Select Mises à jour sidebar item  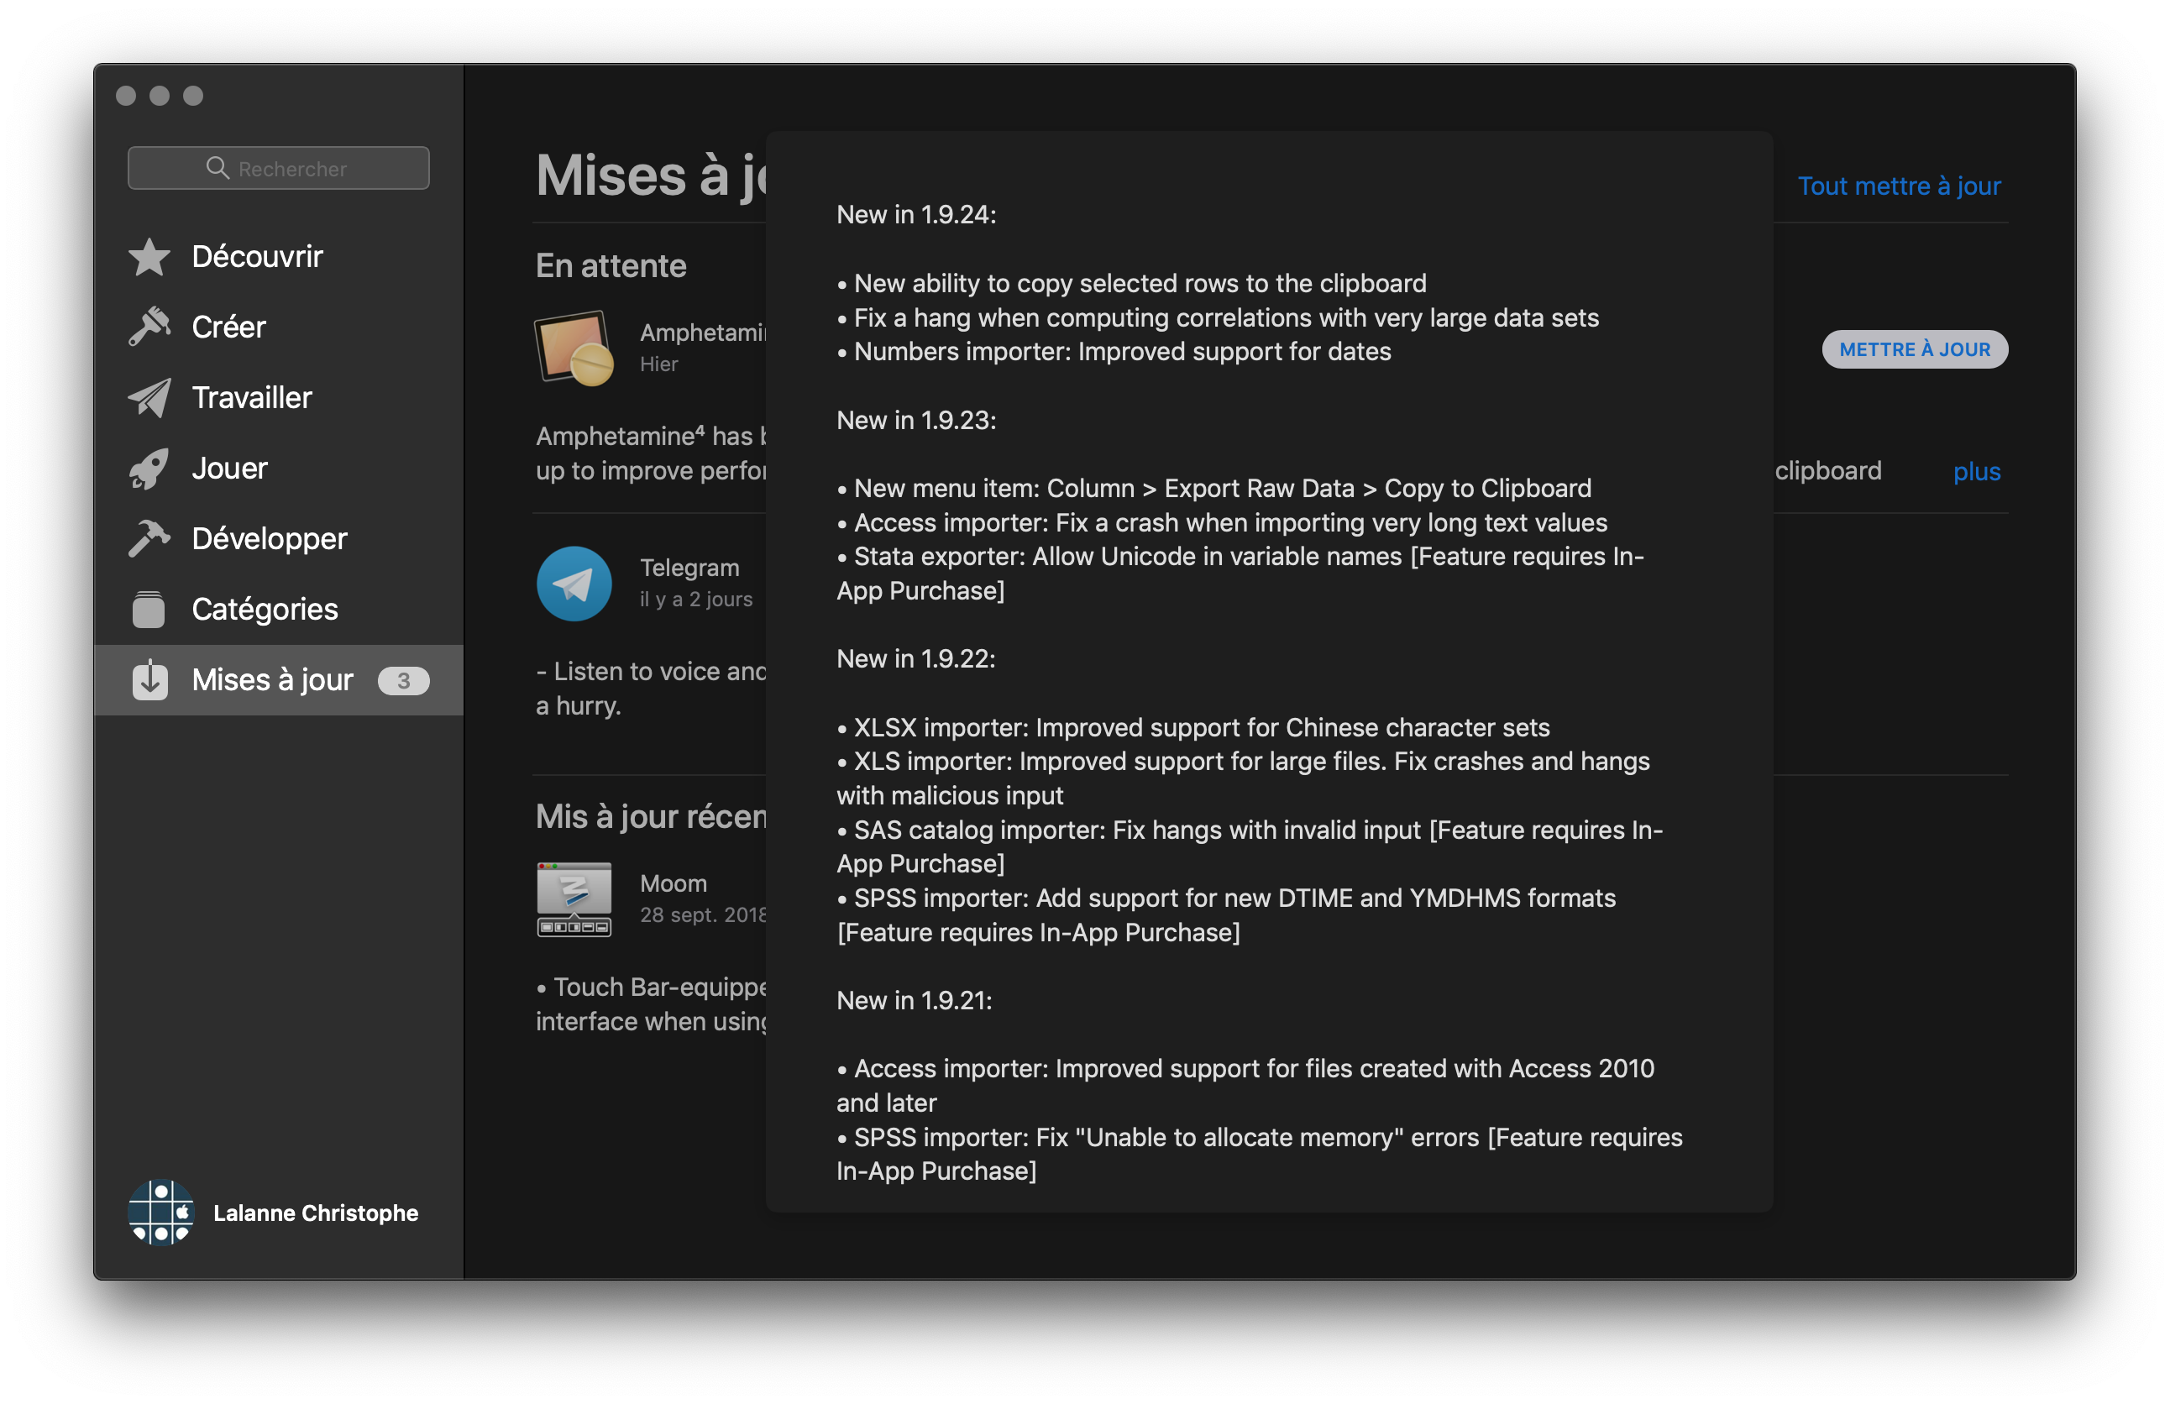272,680
